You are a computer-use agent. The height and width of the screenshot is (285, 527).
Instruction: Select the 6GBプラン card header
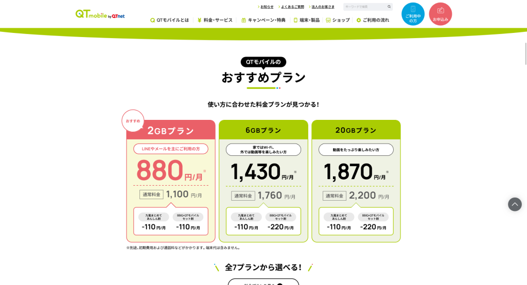click(263, 130)
